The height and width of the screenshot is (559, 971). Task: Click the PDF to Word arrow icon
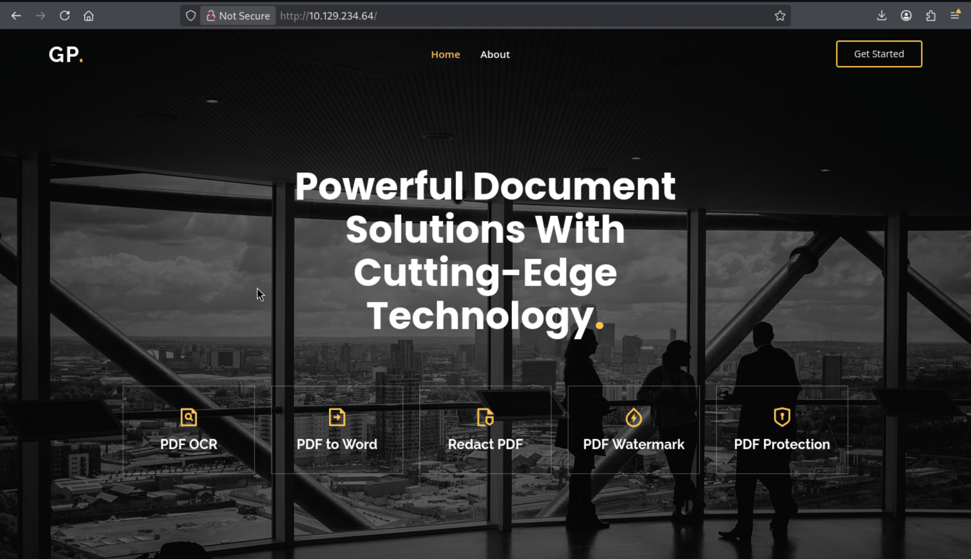tap(337, 417)
